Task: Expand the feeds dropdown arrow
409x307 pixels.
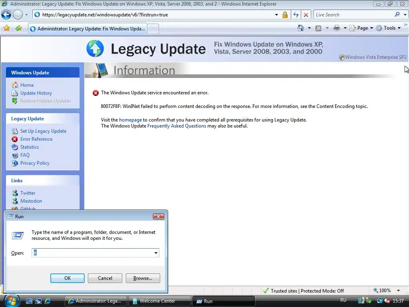Action: click(327, 28)
